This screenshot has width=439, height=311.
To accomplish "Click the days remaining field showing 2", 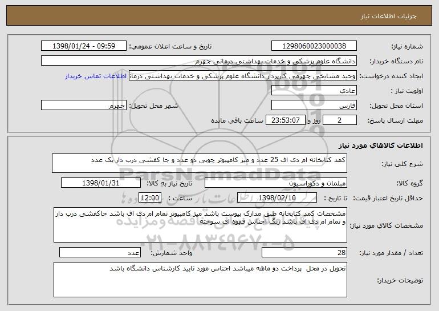I will pyautogui.click(x=340, y=120).
